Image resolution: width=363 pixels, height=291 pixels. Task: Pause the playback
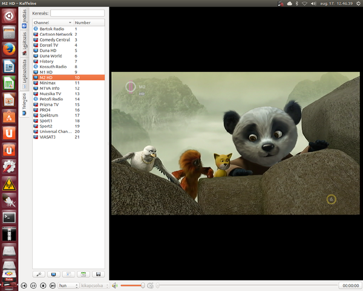coord(33,286)
